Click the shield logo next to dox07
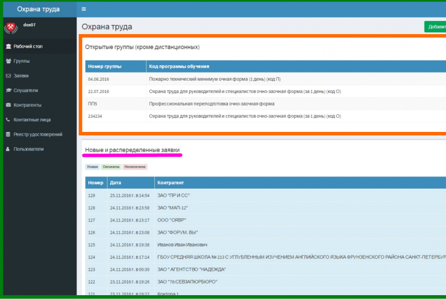Image resolution: width=446 pixels, height=299 pixels. click(x=11, y=28)
